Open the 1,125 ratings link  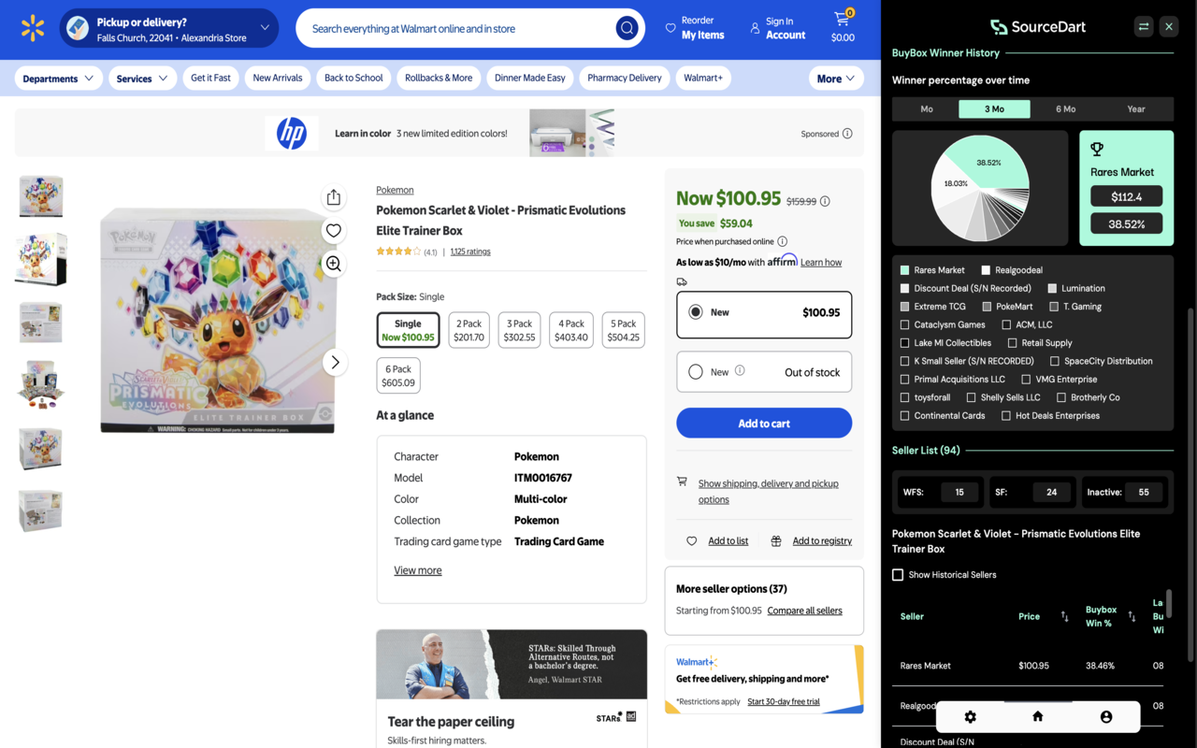coord(470,252)
